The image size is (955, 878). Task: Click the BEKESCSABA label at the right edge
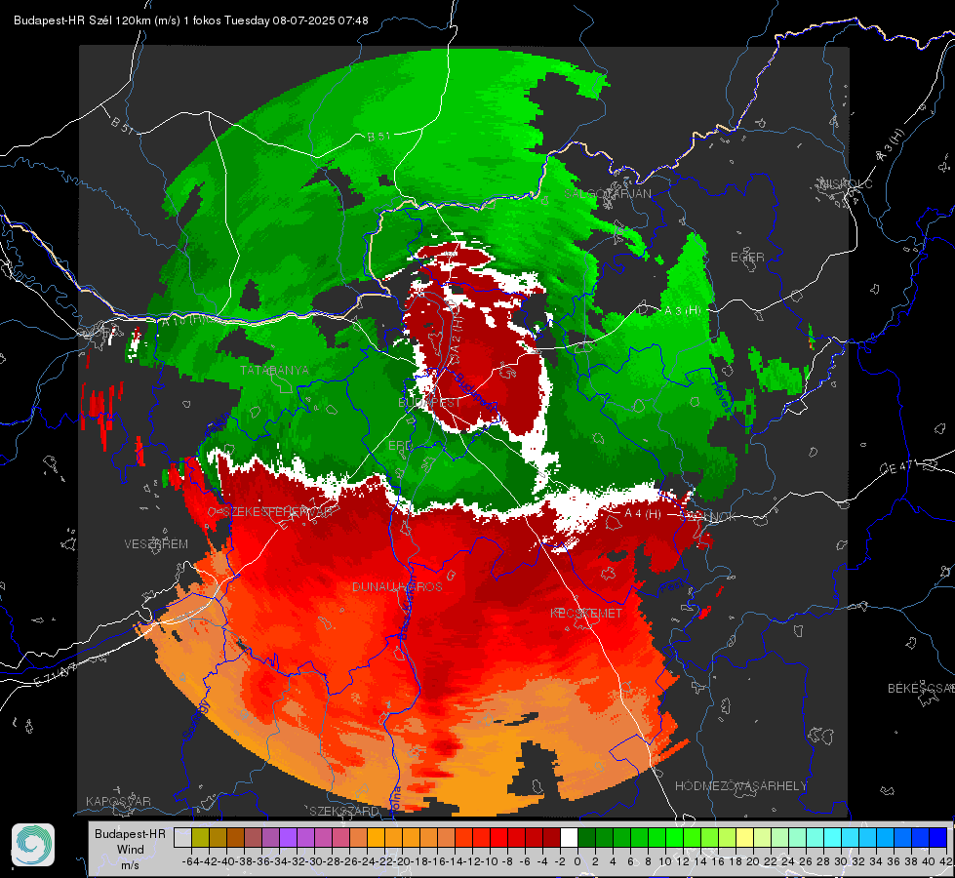click(921, 688)
